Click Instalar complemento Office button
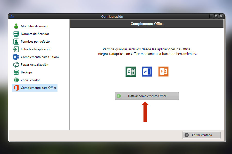The width and height of the screenshot is (232, 154). (x=147, y=96)
